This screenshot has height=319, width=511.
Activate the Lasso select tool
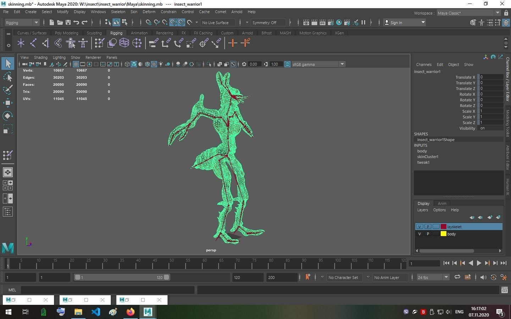point(7,77)
